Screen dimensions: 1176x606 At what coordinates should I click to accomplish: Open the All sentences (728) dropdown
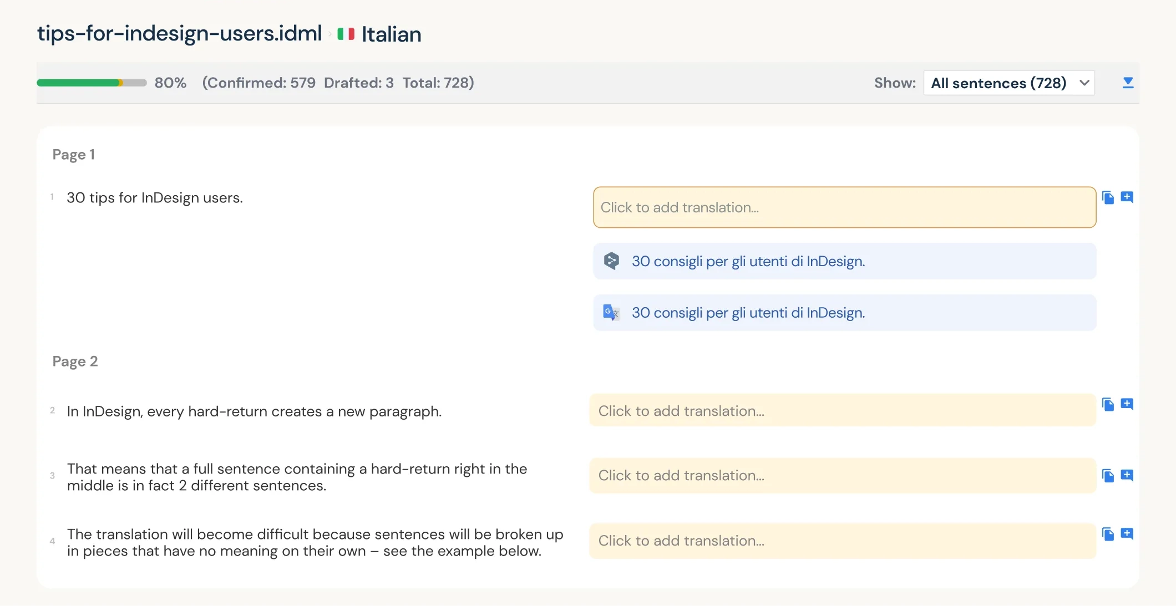click(1008, 83)
